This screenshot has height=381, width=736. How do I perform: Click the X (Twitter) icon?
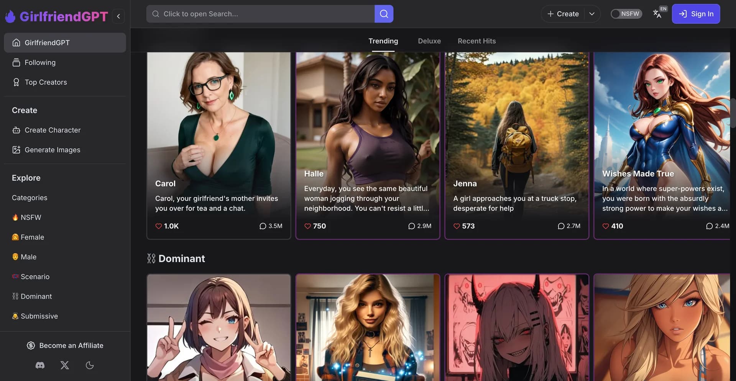[64, 365]
